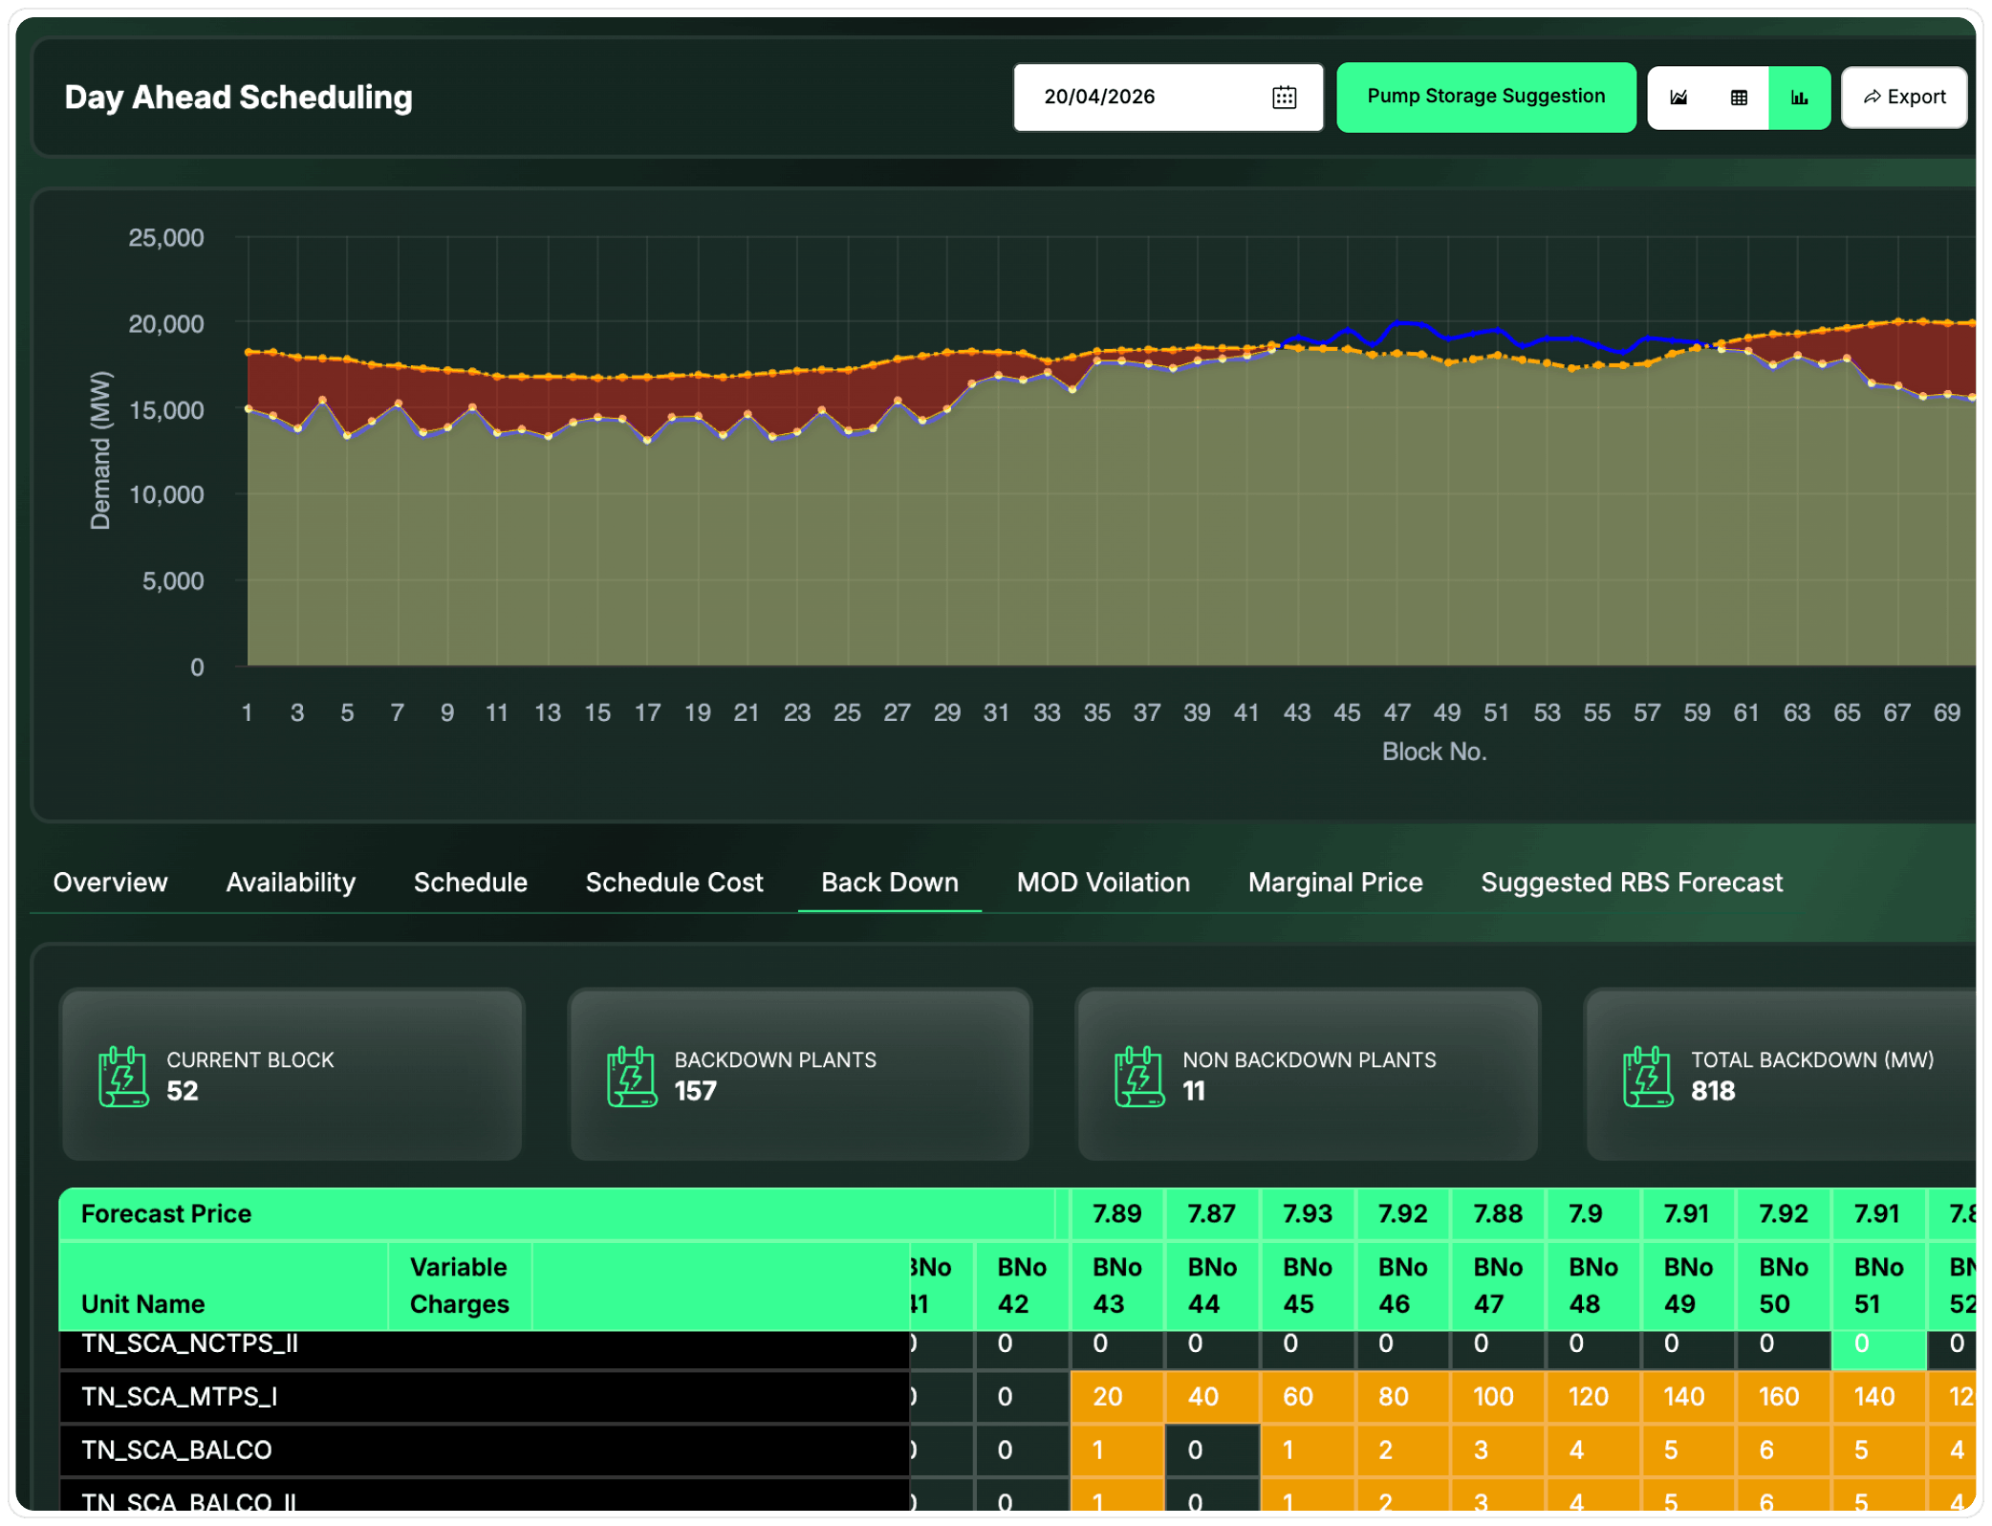Screen dimensions: 1992x1526
Task: Click the BNo 42 column header
Action: (x=1022, y=1285)
